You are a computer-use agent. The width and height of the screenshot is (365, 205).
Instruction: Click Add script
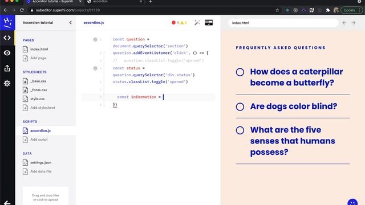39,140
